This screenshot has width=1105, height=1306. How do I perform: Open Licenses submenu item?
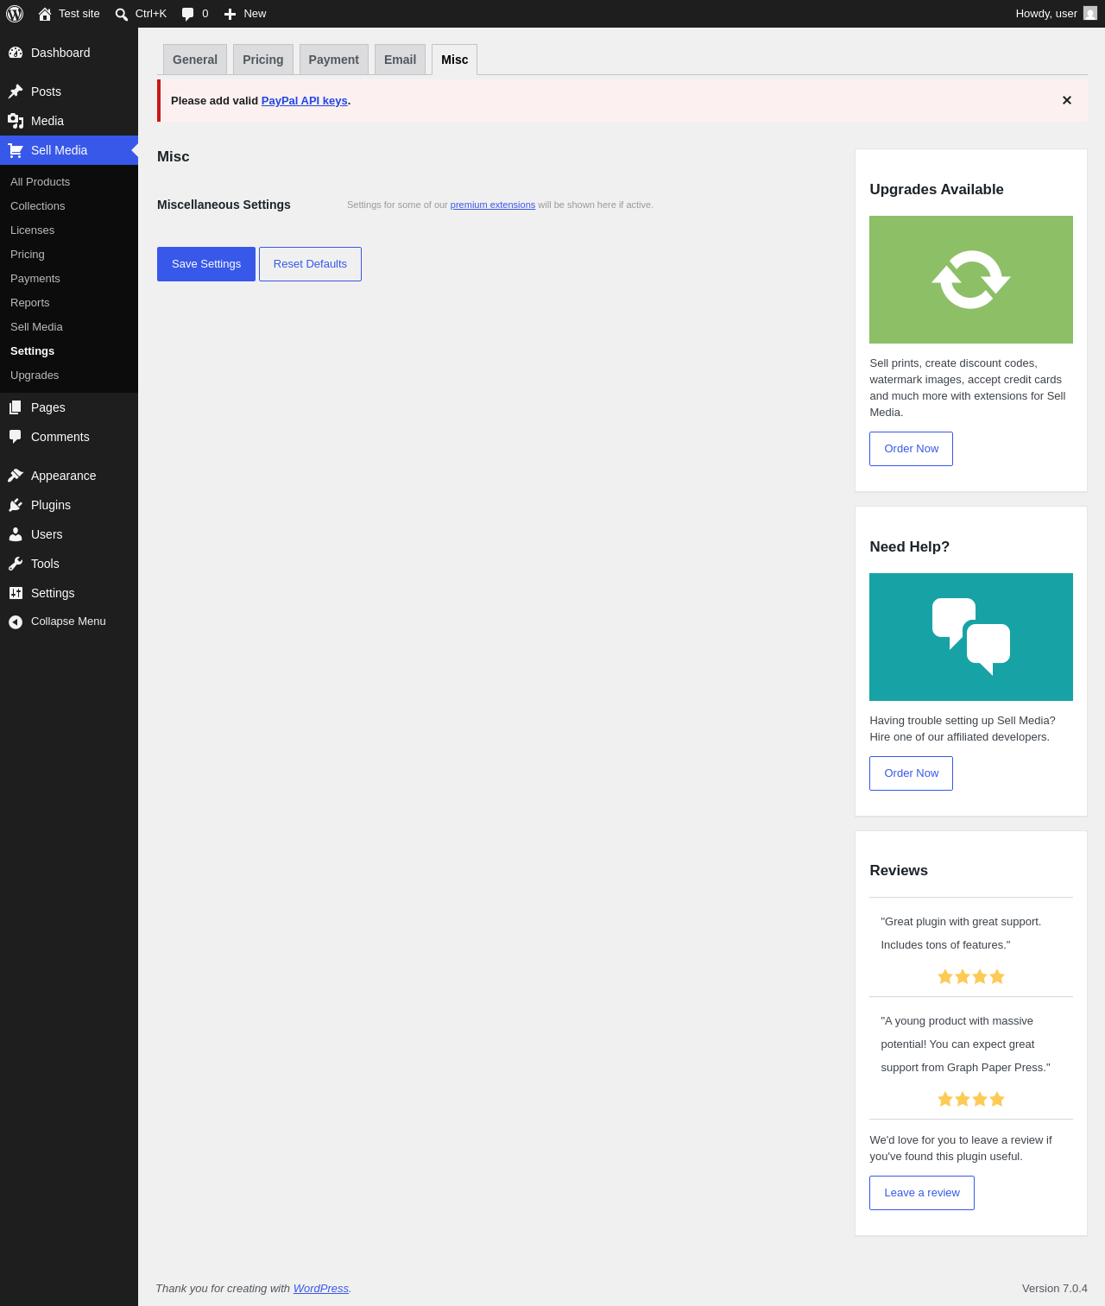[x=69, y=230]
